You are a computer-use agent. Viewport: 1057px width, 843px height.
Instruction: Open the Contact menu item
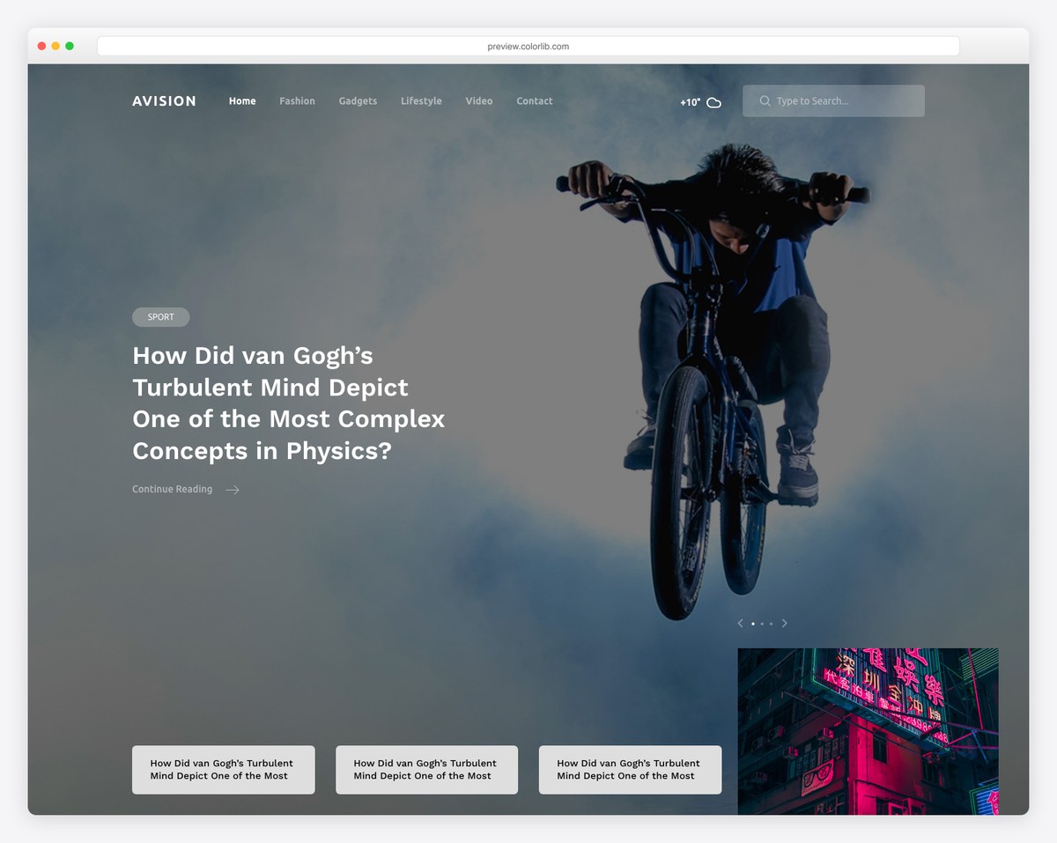[534, 100]
